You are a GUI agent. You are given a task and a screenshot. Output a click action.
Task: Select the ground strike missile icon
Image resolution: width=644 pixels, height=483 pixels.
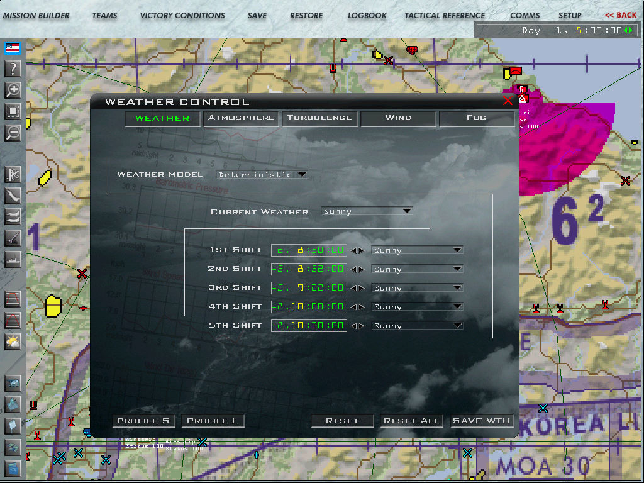tap(13, 238)
